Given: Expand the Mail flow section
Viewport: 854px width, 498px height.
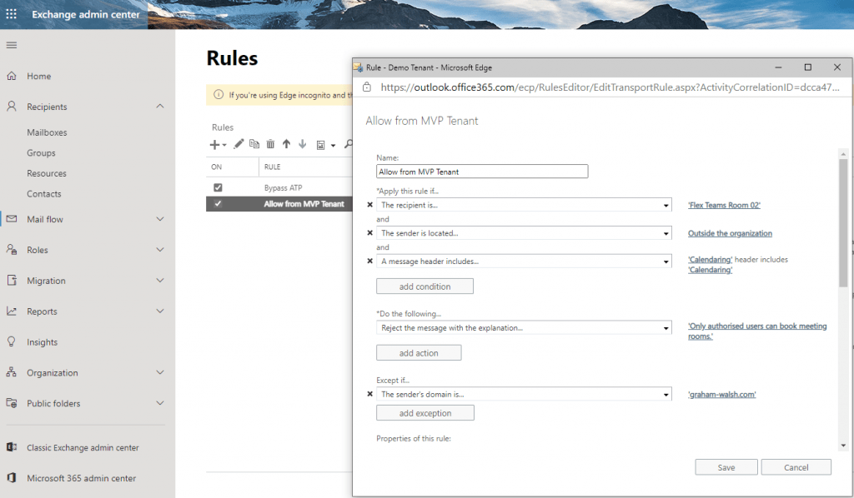Looking at the screenshot, I should coord(160,219).
